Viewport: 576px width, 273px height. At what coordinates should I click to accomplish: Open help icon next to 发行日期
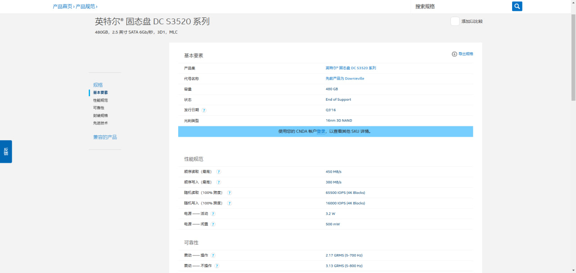point(204,110)
